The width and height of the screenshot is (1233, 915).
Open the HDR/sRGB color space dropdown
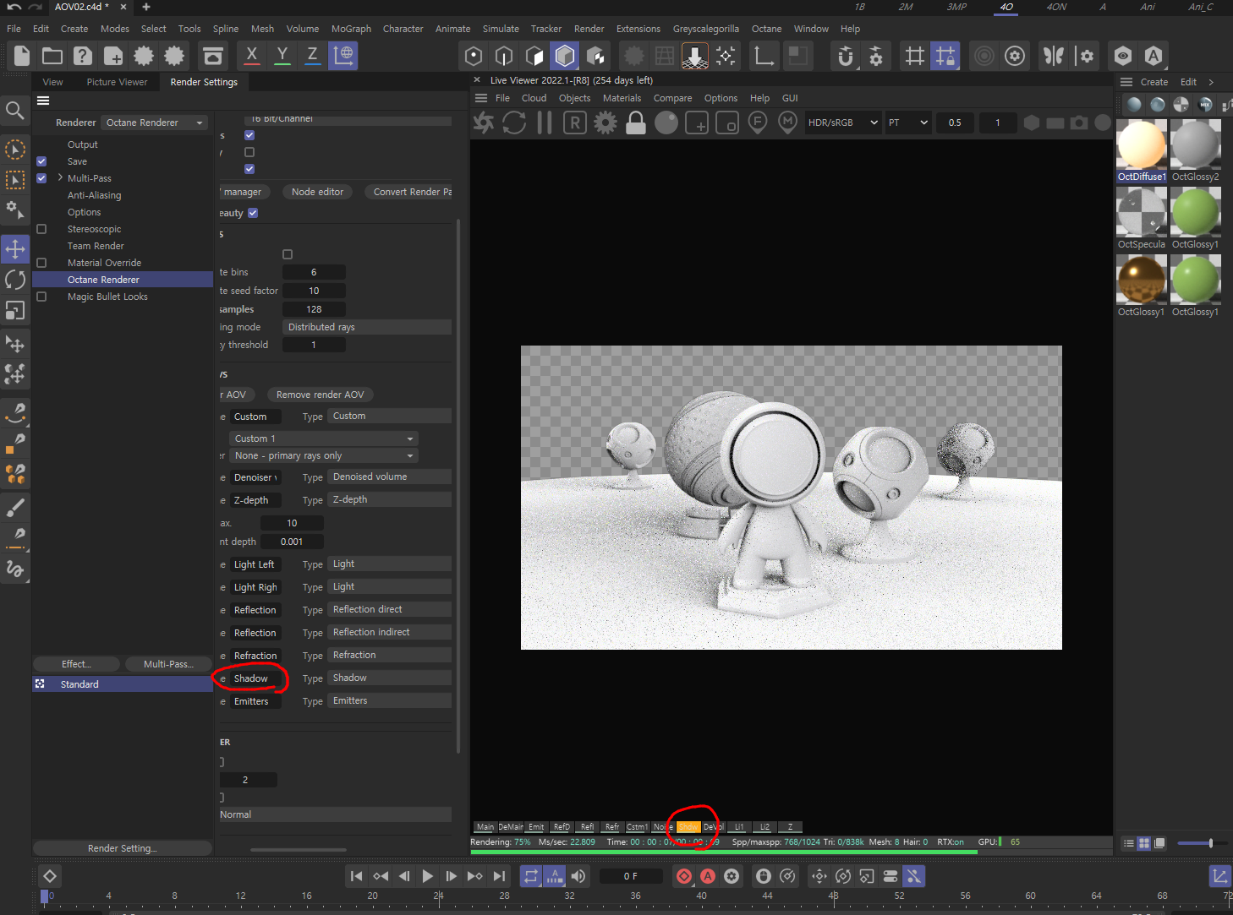[842, 123]
